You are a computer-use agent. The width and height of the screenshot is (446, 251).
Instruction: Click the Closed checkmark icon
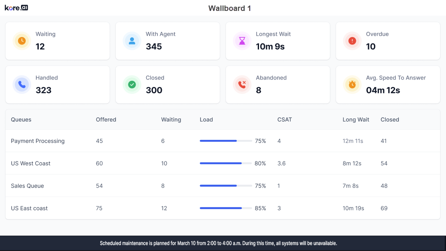132,85
